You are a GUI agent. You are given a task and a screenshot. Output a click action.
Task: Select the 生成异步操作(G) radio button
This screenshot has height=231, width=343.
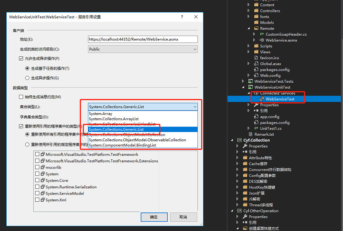[27, 78]
